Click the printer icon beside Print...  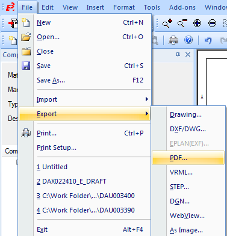[26, 133]
